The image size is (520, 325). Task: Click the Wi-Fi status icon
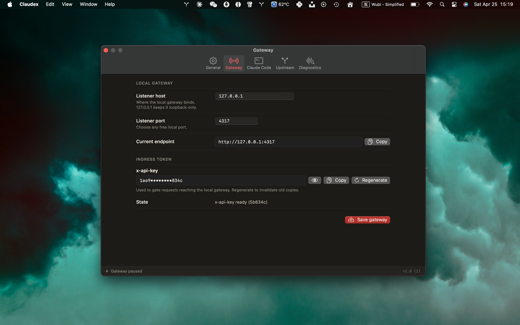click(430, 4)
